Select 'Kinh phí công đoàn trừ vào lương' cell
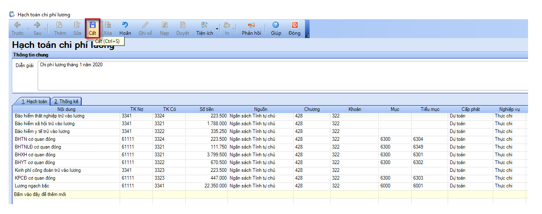The height and width of the screenshot is (214, 542). [66, 170]
